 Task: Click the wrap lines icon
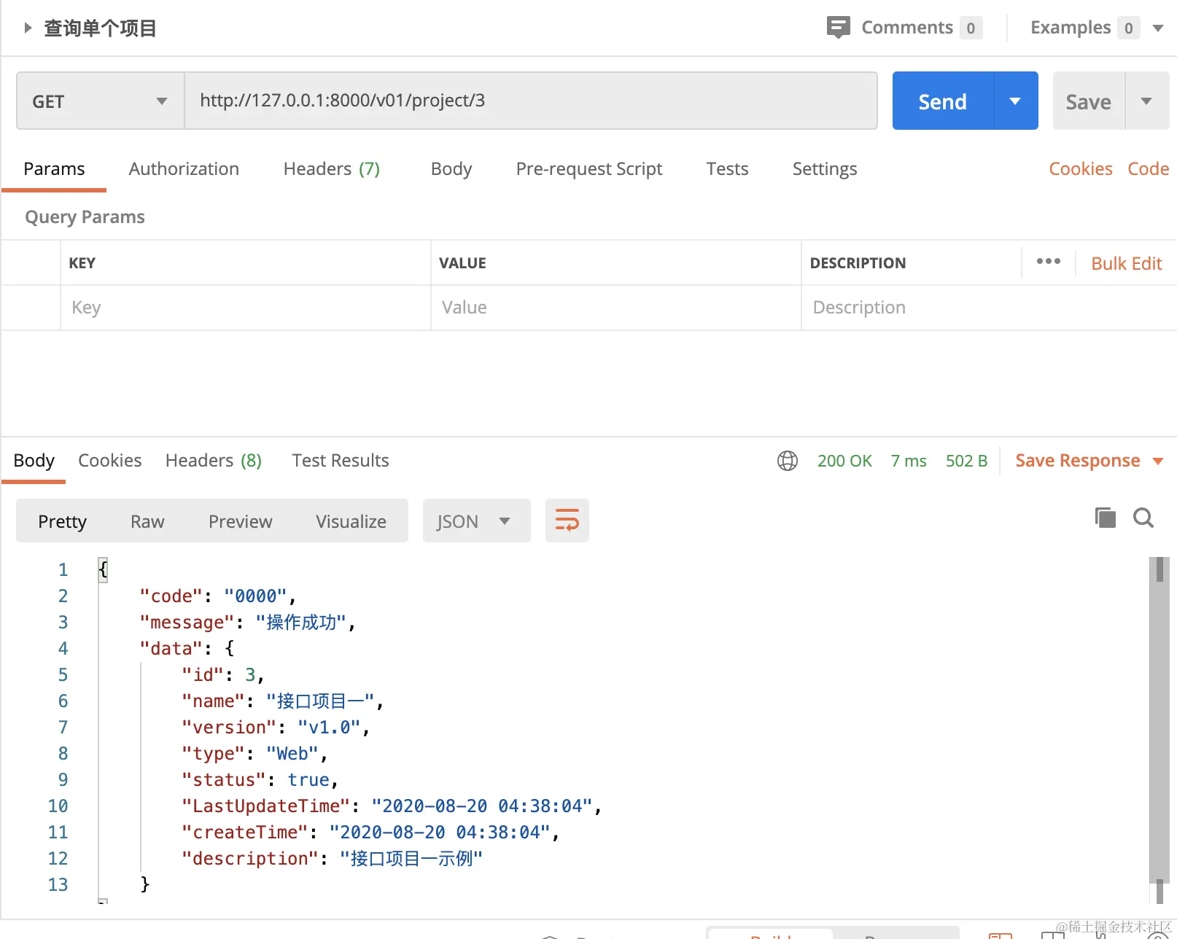(567, 521)
